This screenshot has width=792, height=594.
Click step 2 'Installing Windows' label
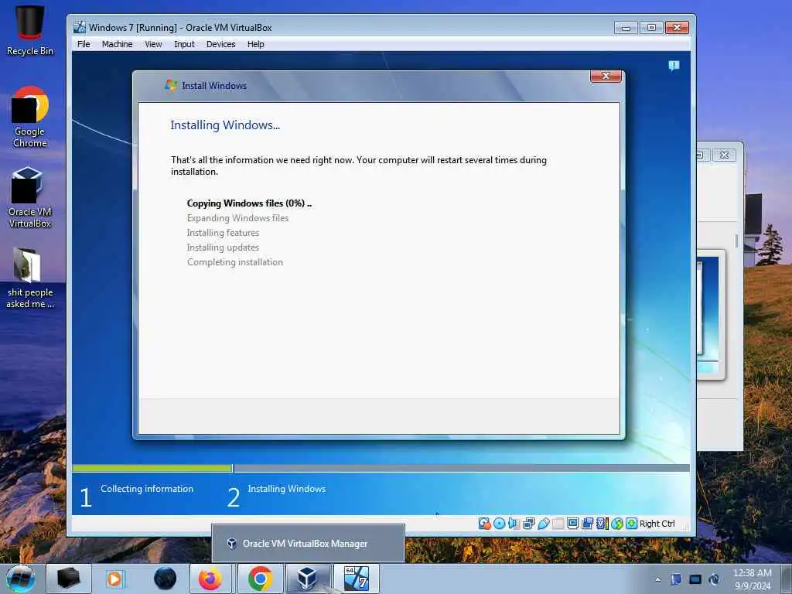[x=286, y=489]
